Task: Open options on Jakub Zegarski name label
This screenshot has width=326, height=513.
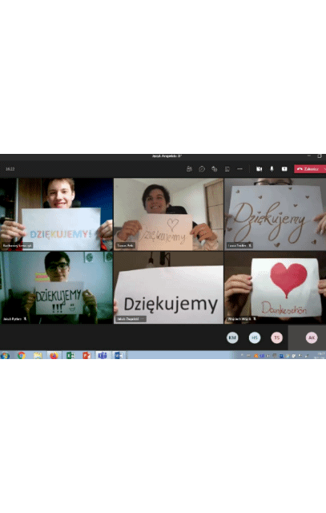Action: (x=143, y=319)
